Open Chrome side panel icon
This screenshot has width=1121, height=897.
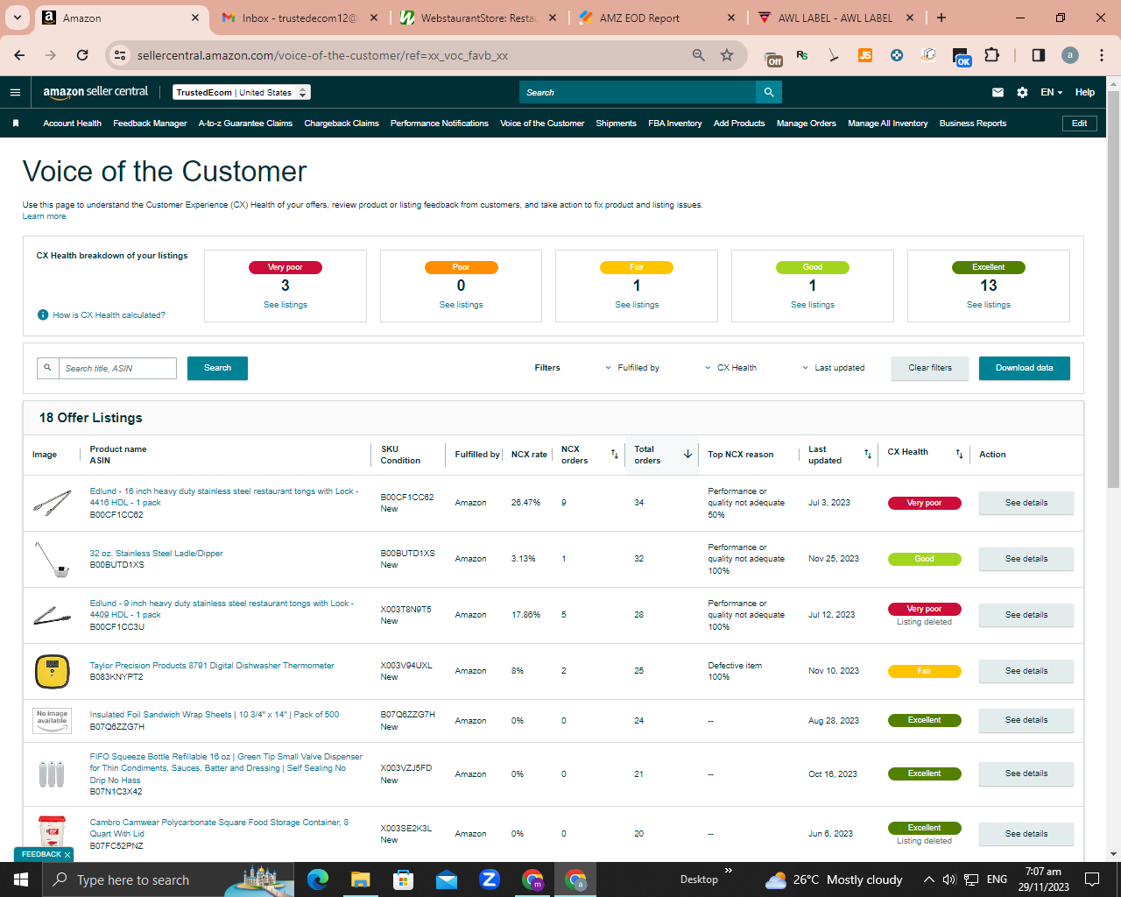pos(1039,55)
